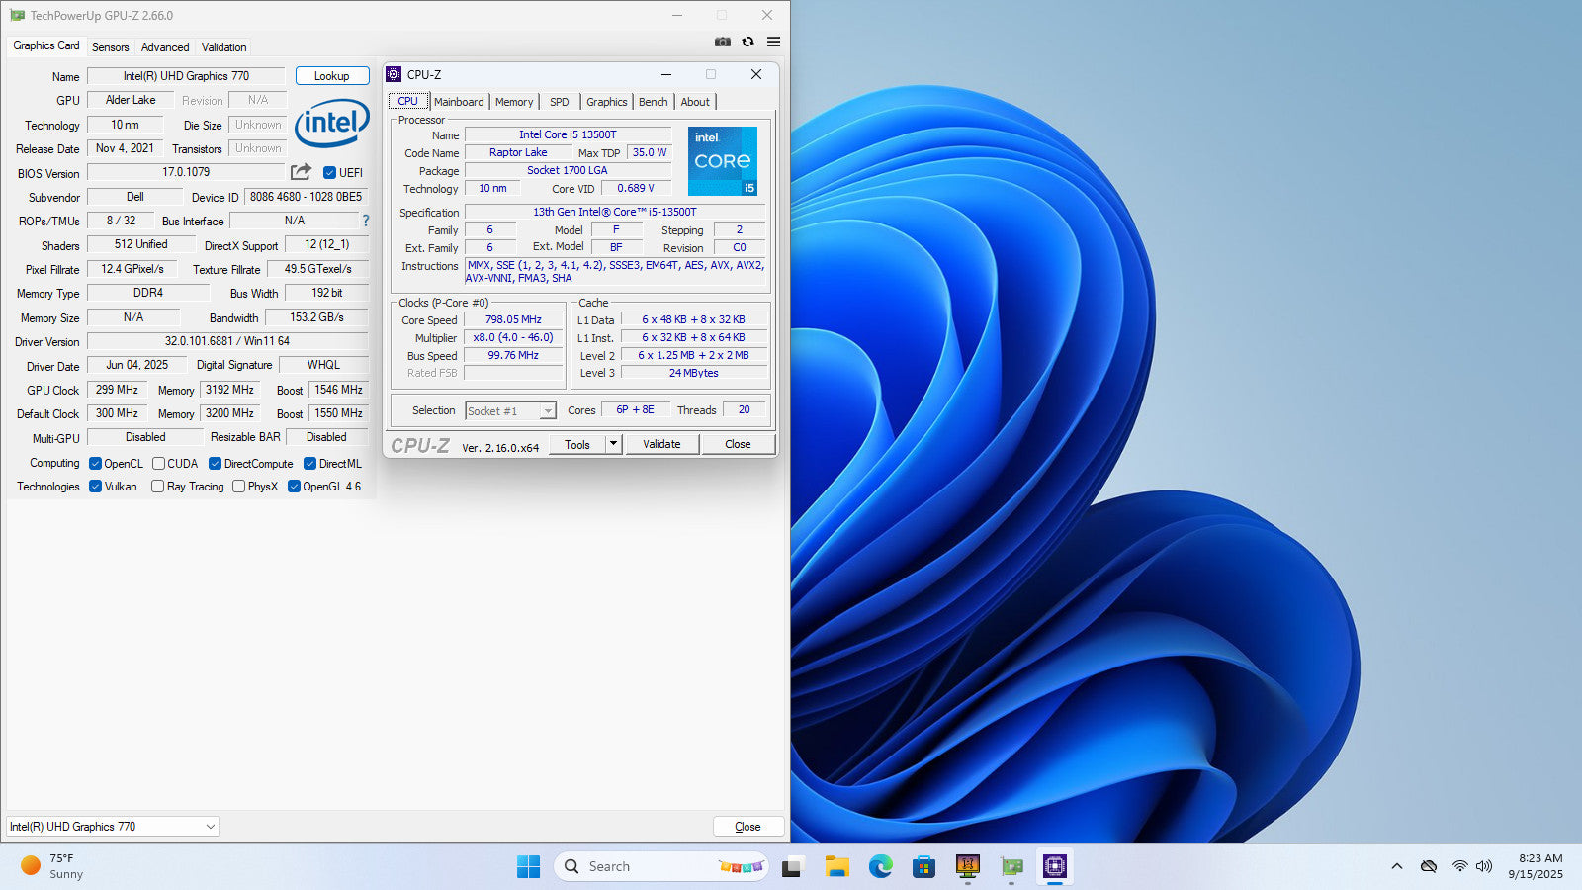Click the Close button in GPU-Z
Viewport: 1582px width, 890px height.
[x=748, y=826]
